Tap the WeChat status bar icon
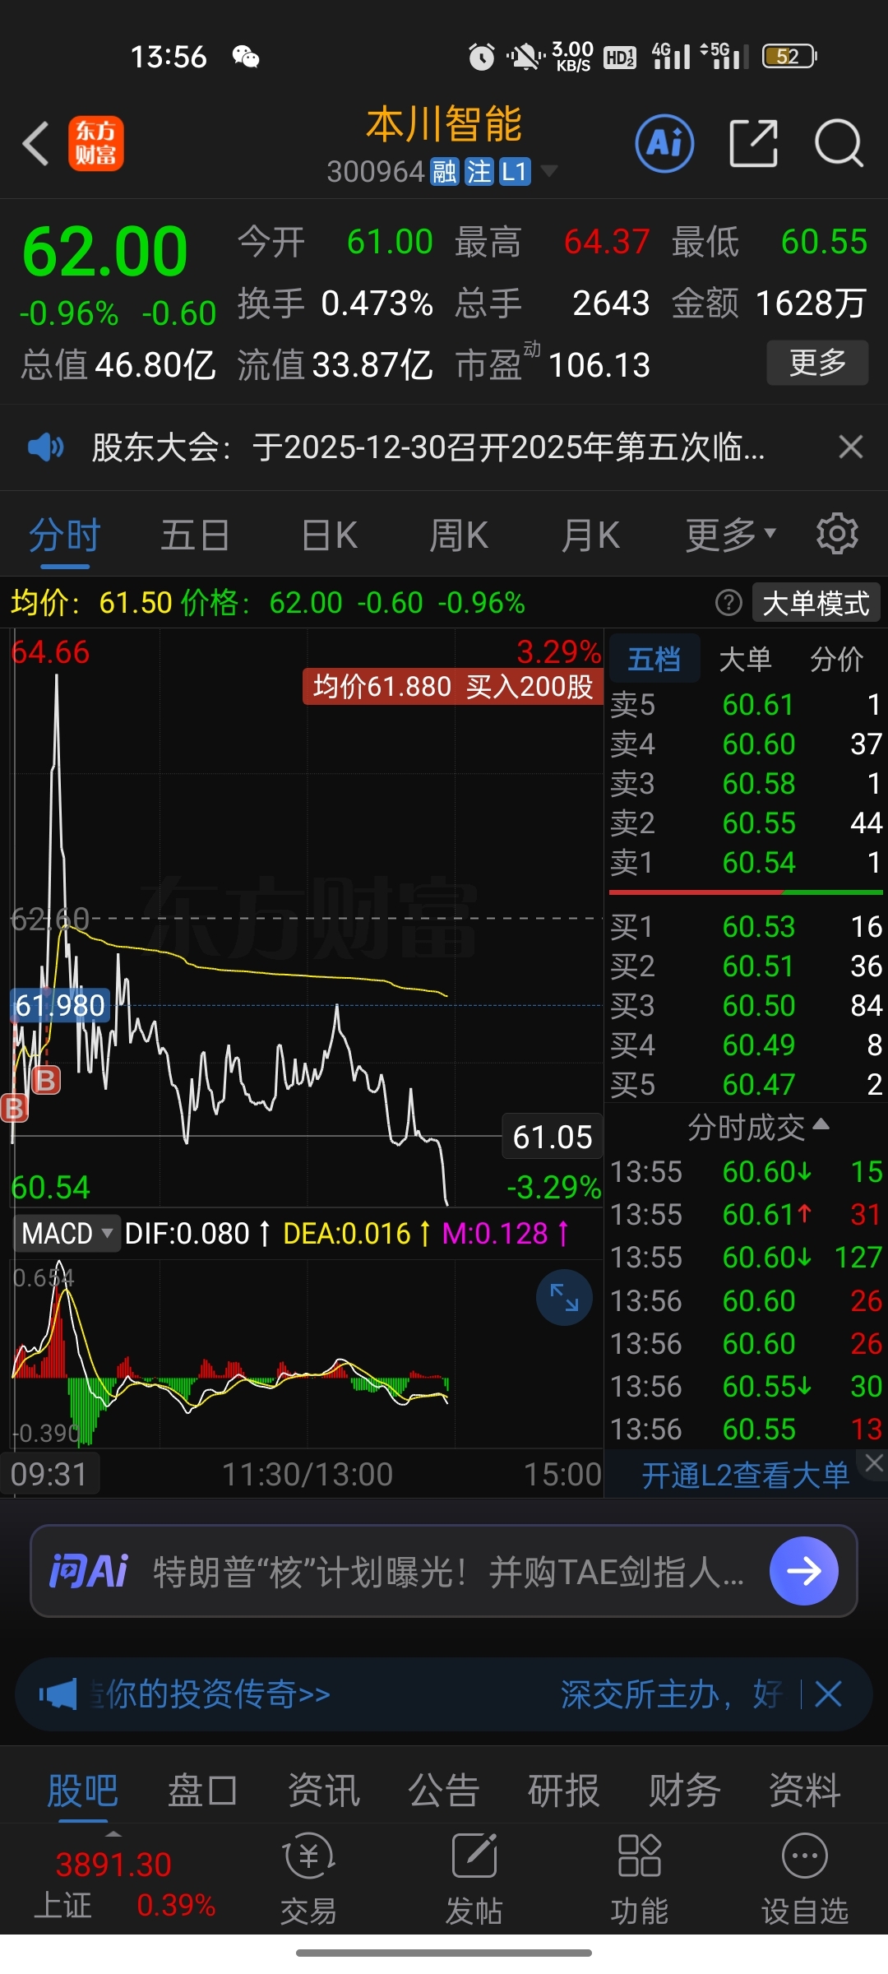This screenshot has width=888, height=1974. tap(246, 57)
